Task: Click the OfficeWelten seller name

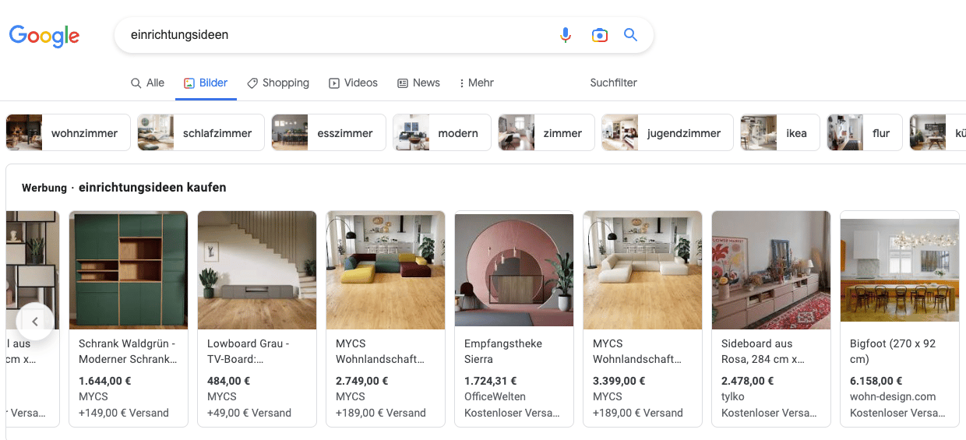Action: pos(495,397)
